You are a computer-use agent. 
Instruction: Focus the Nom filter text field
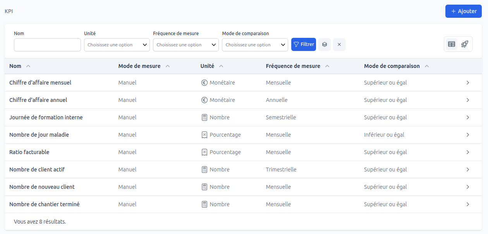click(47, 45)
